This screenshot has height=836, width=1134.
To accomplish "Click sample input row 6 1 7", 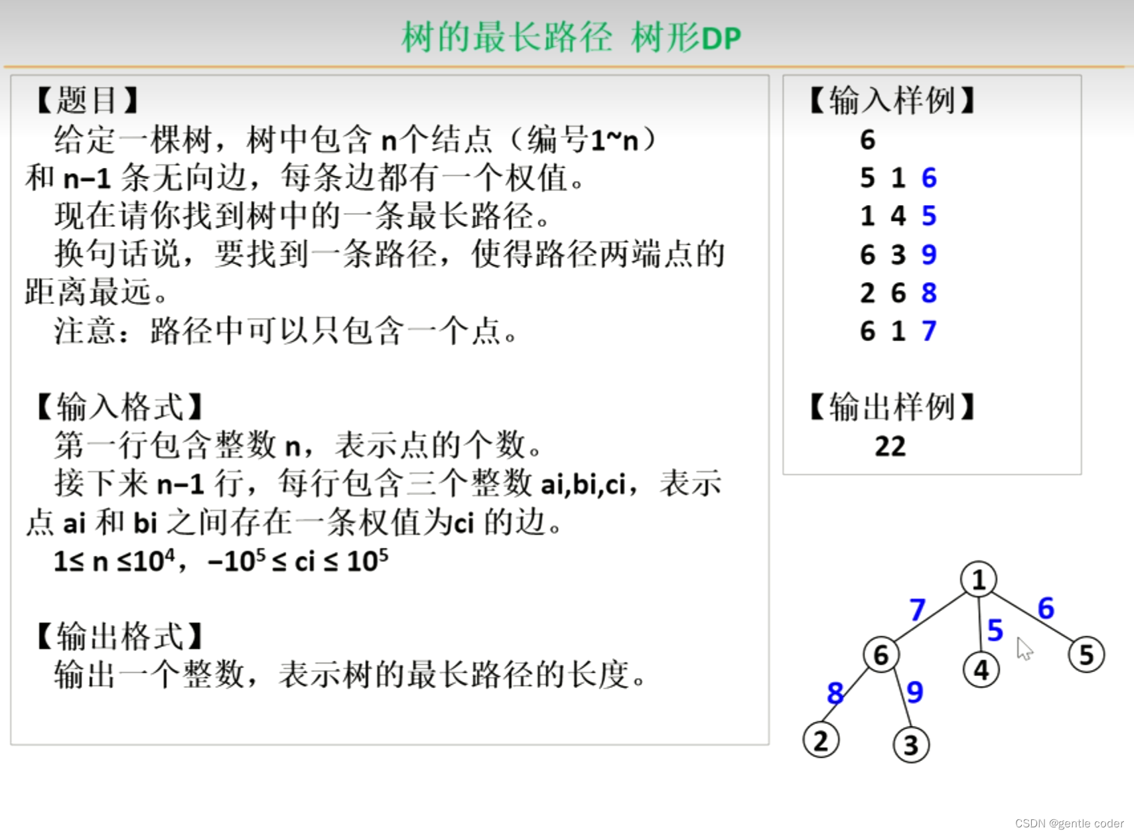I will 898,330.
